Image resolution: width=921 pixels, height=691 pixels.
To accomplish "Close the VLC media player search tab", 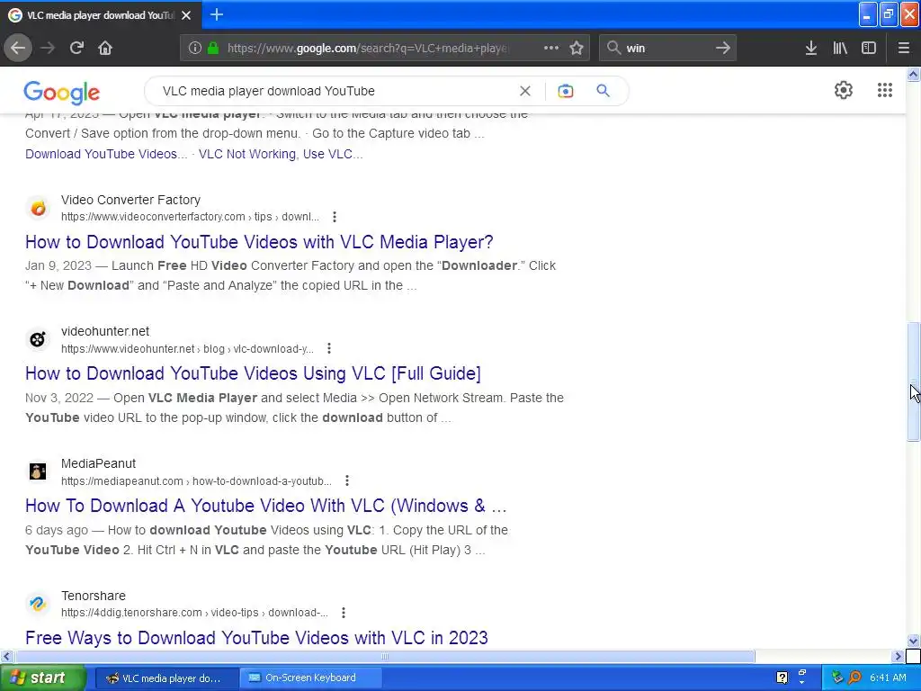I will [186, 15].
